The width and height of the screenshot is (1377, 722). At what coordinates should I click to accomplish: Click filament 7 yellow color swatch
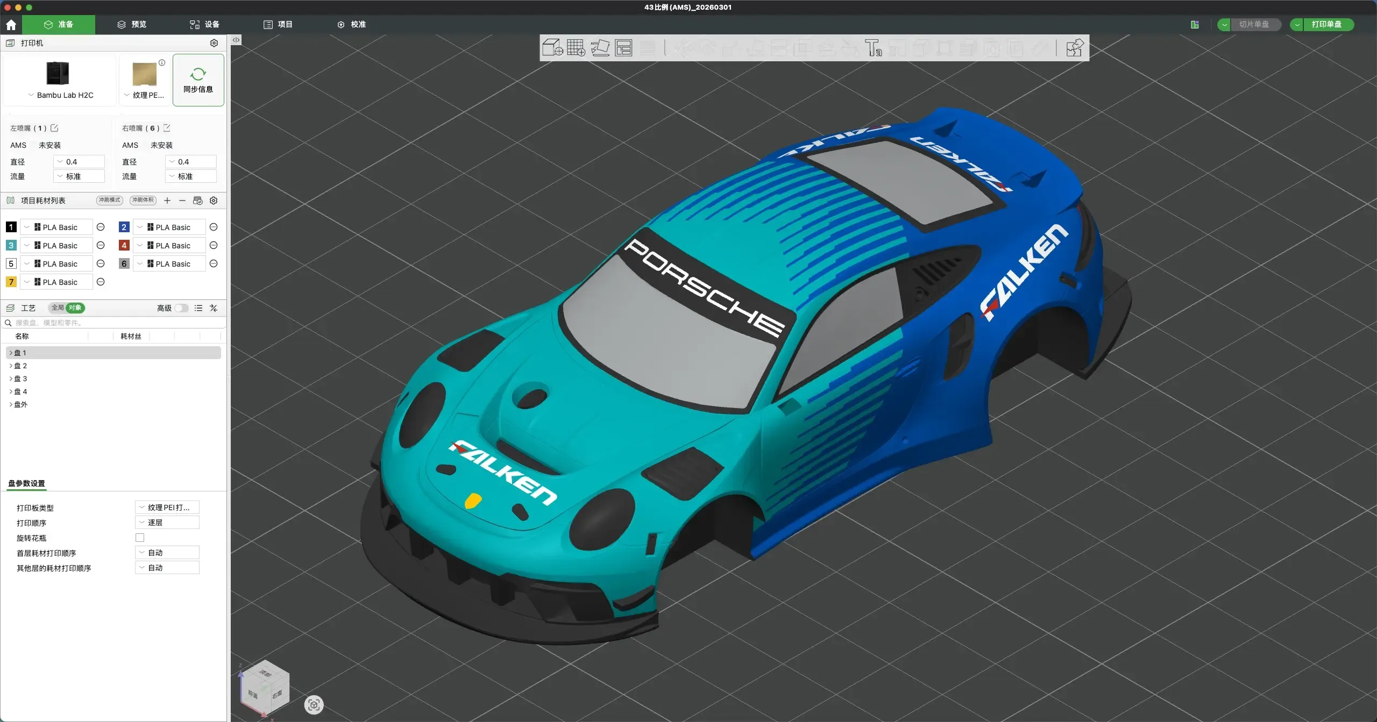tap(11, 282)
